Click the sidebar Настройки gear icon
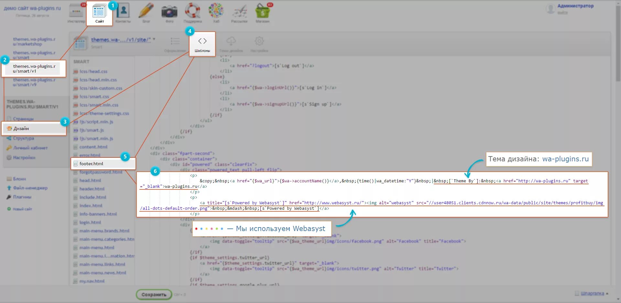Screen dimensions: 621x303 9,157
